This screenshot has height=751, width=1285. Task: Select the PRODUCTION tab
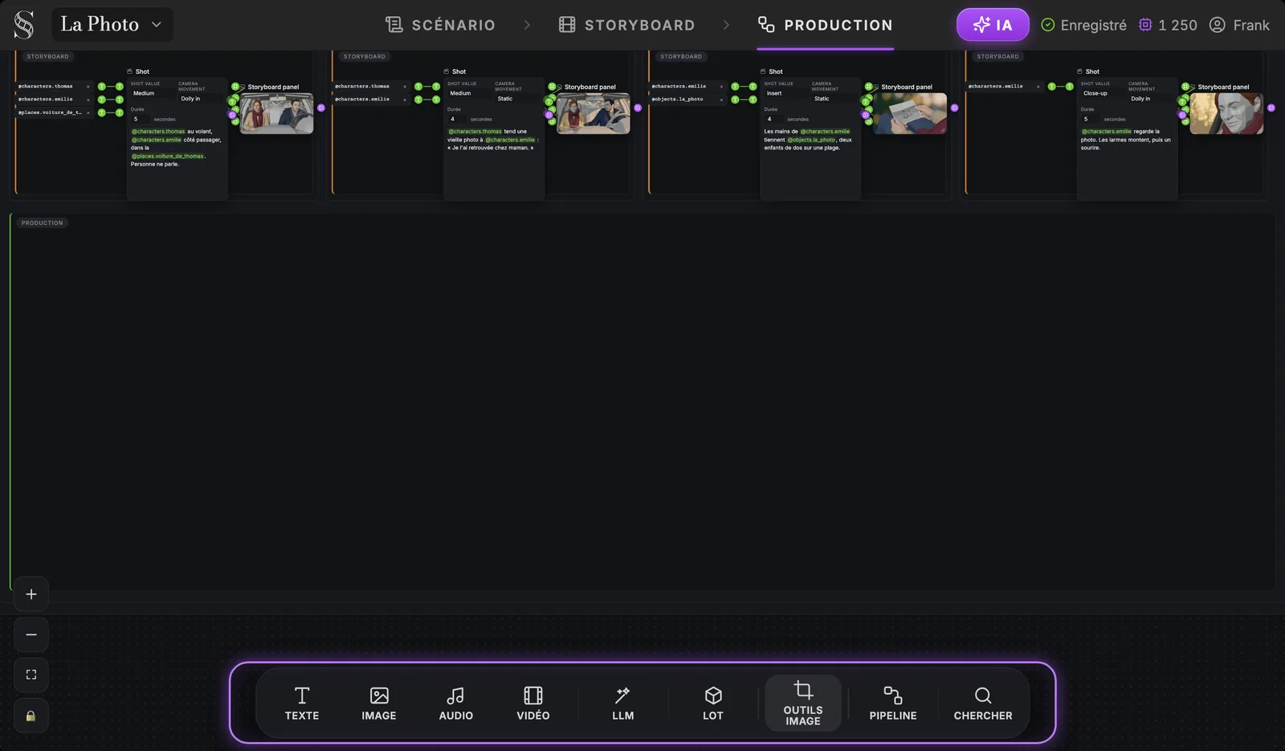[x=826, y=25]
